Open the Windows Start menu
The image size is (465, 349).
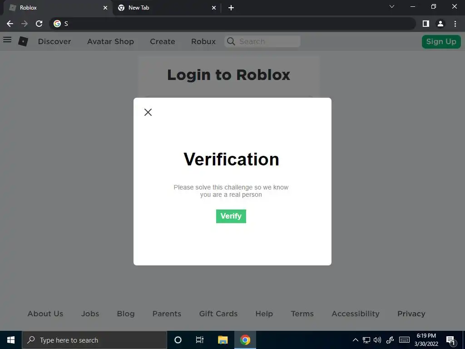11,340
